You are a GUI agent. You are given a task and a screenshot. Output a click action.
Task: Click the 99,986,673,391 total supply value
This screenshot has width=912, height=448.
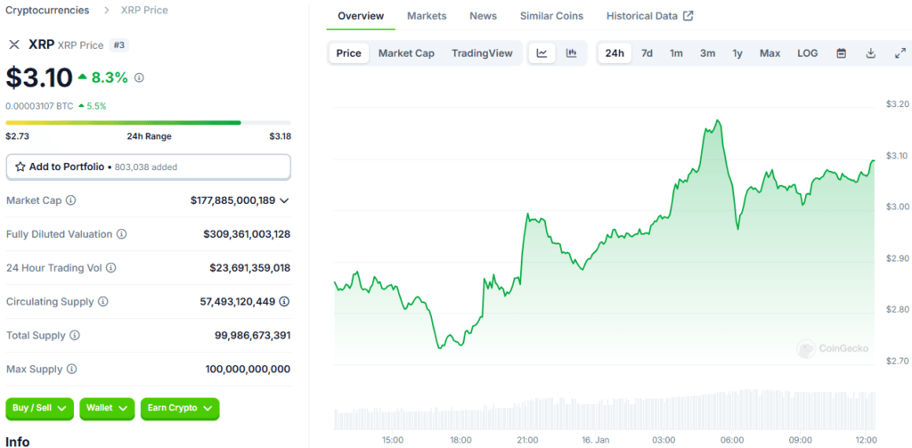coord(252,335)
